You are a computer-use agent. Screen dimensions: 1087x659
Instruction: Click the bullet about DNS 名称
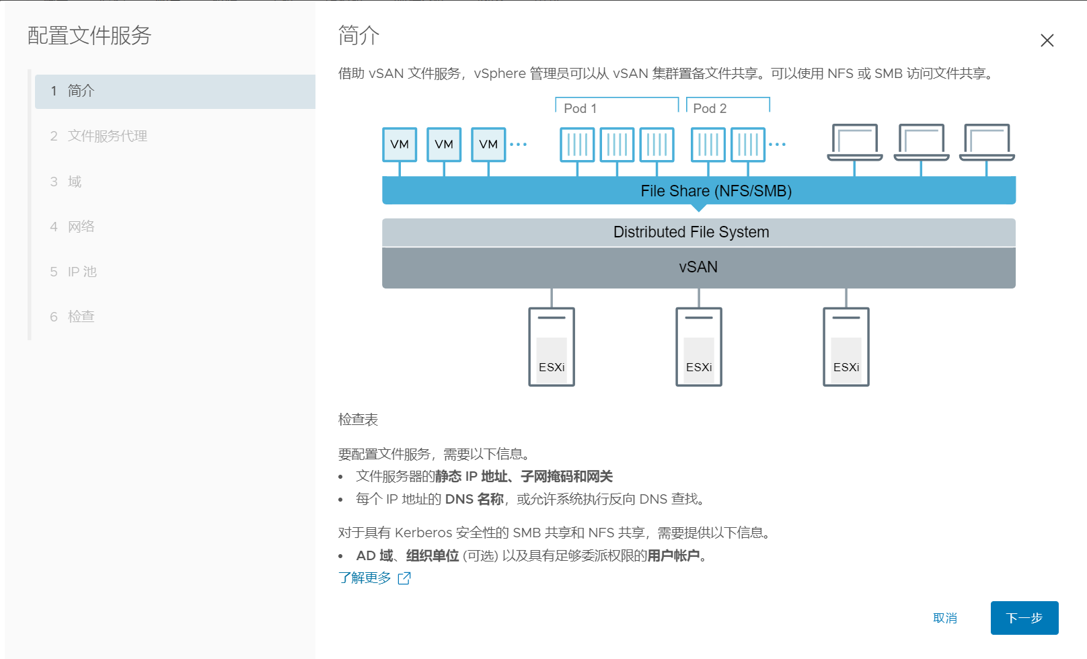pos(532,499)
